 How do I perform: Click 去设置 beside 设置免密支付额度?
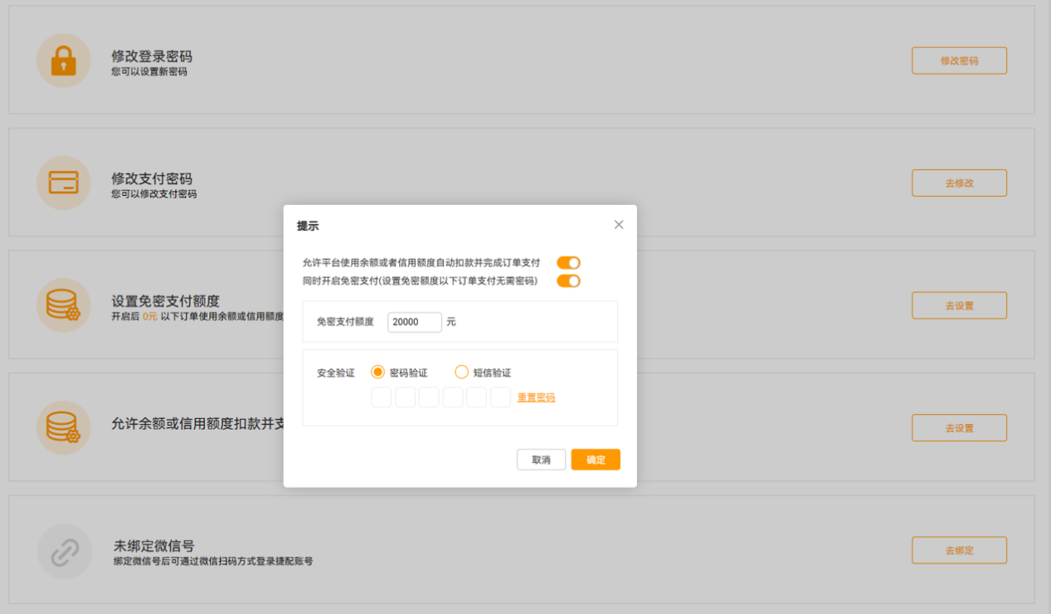(x=959, y=305)
